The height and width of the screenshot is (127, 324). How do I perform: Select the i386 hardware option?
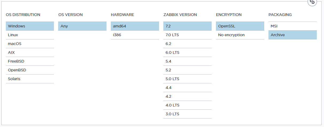pyautogui.click(x=135, y=35)
